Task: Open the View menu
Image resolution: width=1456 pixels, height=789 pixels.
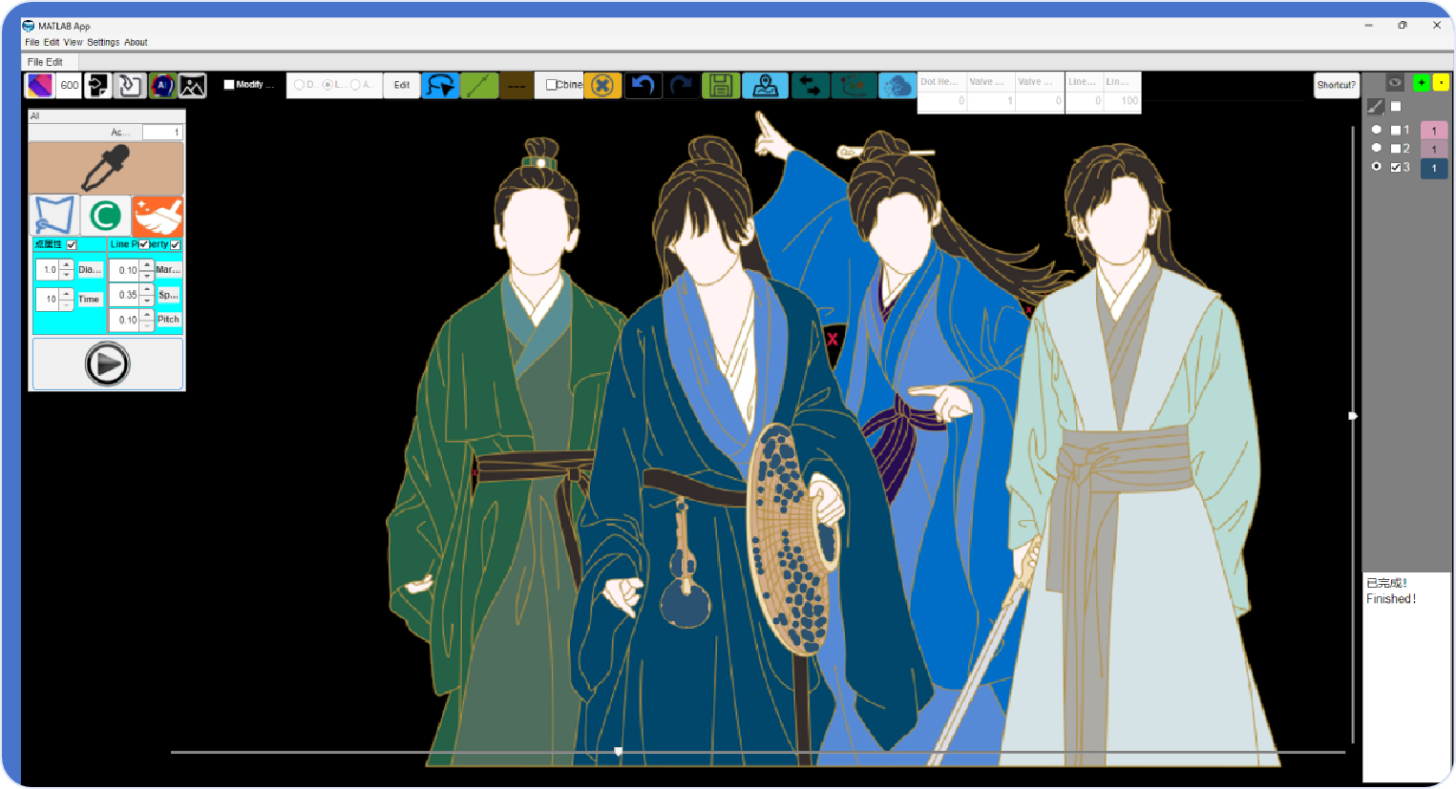Action: 73,42
